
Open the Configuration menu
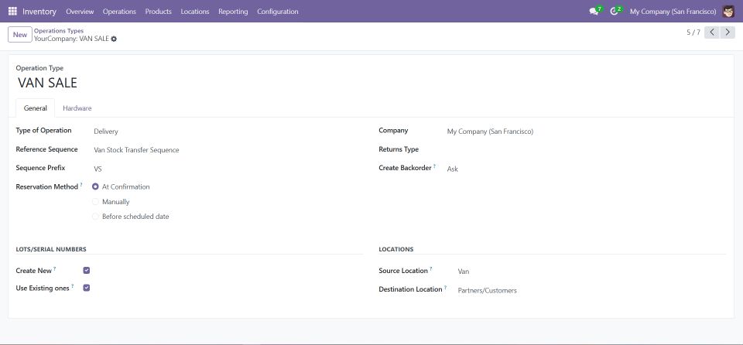pos(277,12)
